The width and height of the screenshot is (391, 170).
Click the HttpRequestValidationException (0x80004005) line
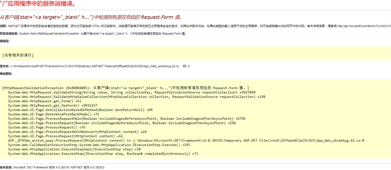126,88
